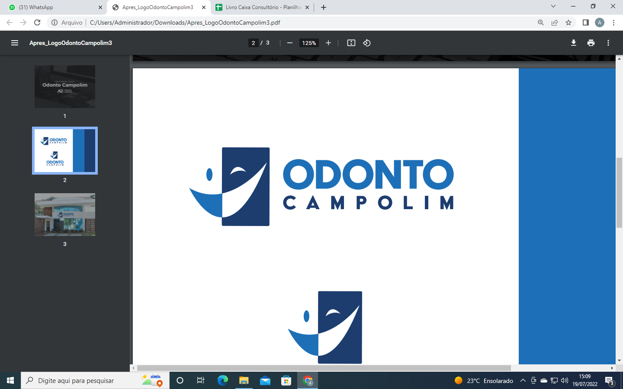Viewport: 623px width, 389px height.
Task: Bookmark this page with the star
Action: (568, 22)
